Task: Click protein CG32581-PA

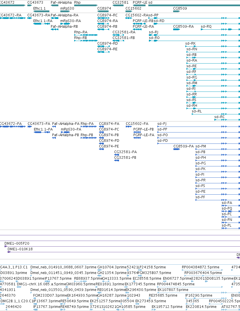Action: (125, 152)
